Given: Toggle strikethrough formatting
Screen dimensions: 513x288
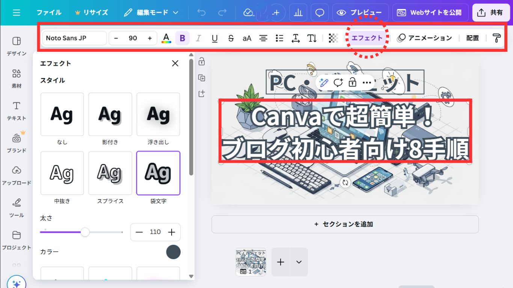Looking at the screenshot, I should (x=231, y=38).
